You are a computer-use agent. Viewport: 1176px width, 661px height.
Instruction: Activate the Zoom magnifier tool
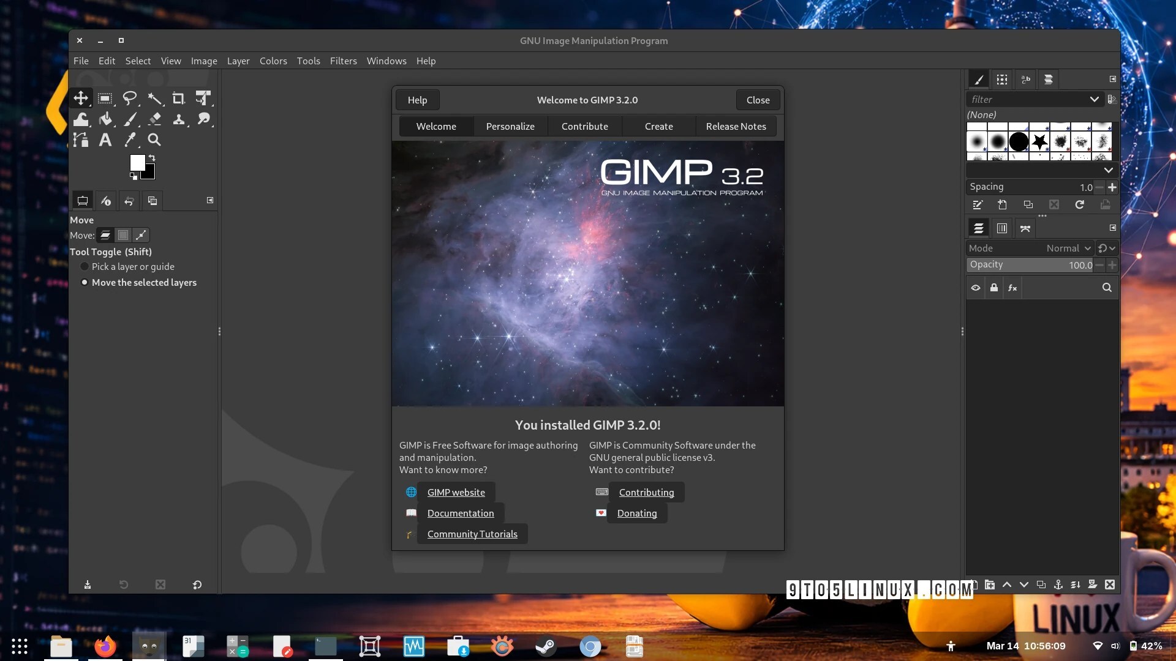point(154,140)
